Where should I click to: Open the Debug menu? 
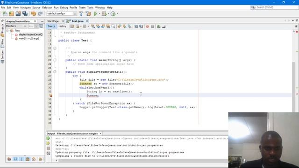tap(64, 7)
